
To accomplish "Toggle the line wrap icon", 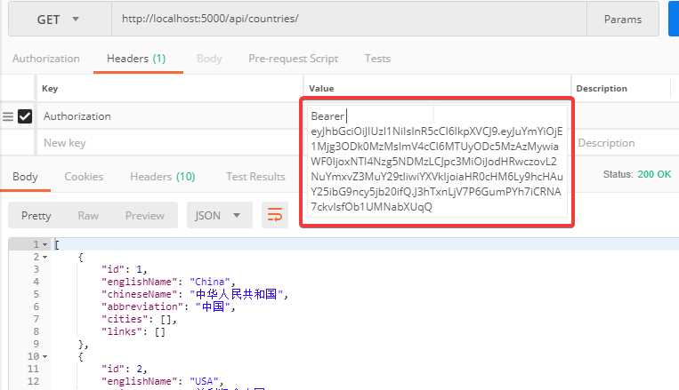I will [275, 215].
